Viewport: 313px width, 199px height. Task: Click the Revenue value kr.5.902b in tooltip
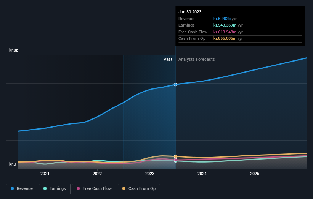coord(222,19)
